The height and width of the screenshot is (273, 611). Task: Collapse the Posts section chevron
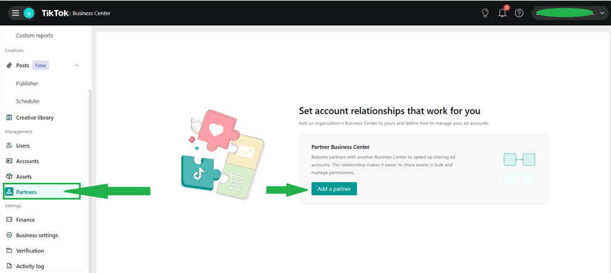[76, 66]
